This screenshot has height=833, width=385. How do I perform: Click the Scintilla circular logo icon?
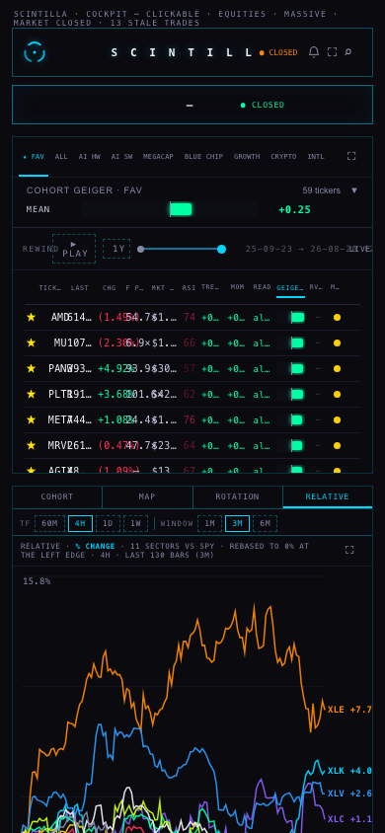pos(35,52)
